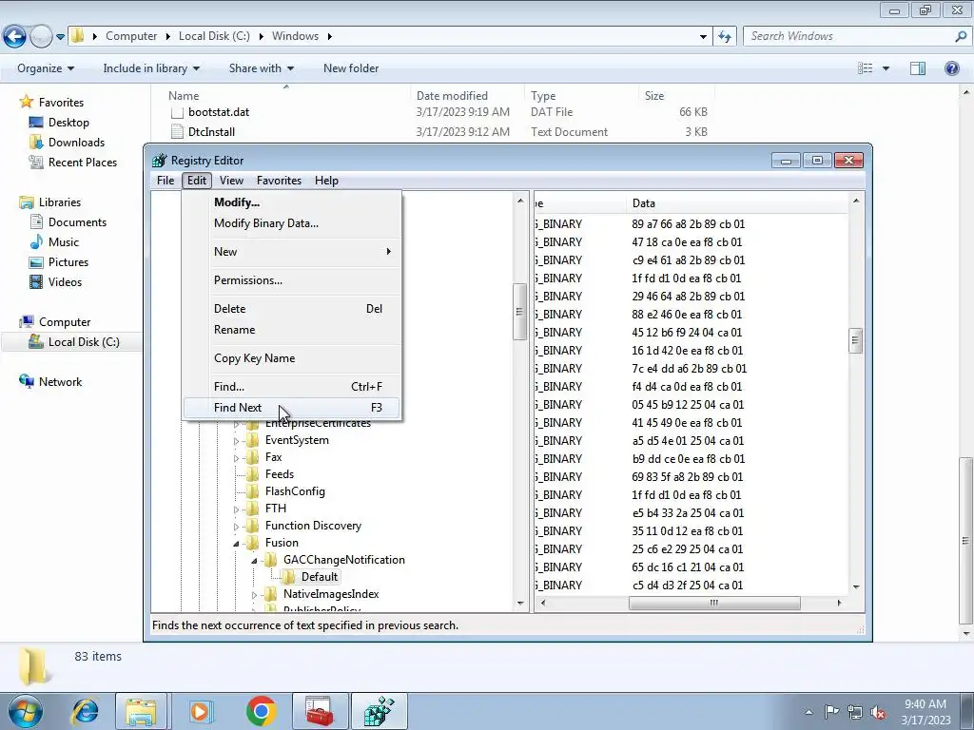974x730 pixels.
Task: Open Include in library toolbar button
Action: 151,68
